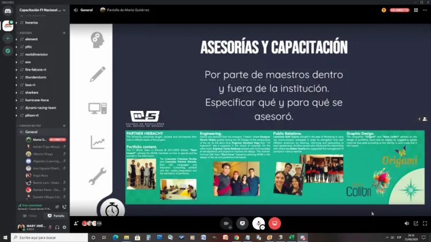Create channel in ASESORÍA category
The height and width of the screenshot is (242, 431).
[64, 33]
